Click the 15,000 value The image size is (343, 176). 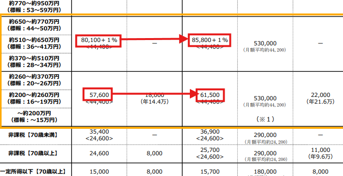tap(99, 172)
